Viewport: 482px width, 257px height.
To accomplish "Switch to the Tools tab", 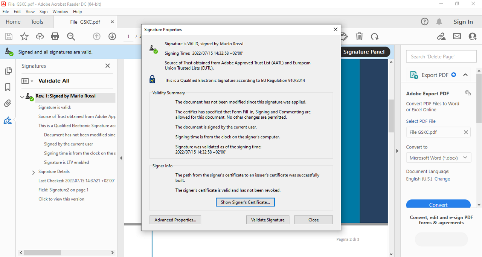I will coord(37,22).
